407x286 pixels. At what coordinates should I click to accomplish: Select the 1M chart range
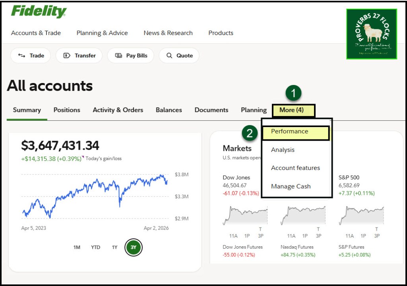click(77, 247)
